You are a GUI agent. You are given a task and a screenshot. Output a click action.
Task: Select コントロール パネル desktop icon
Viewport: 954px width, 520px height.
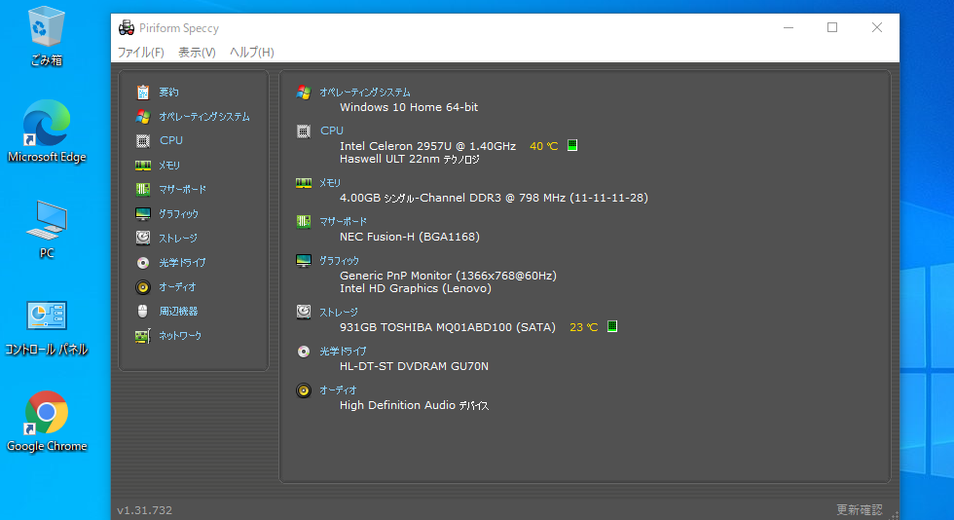tap(47, 329)
